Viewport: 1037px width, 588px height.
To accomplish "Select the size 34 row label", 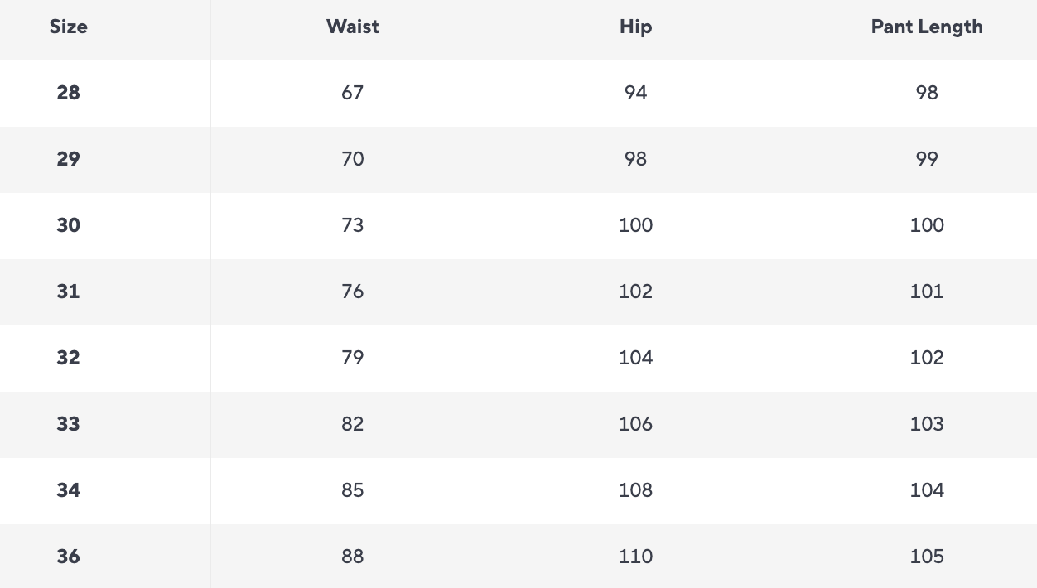I will tap(68, 490).
